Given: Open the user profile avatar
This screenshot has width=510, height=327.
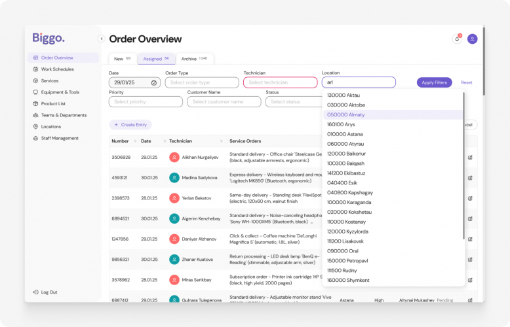Looking at the screenshot, I should pyautogui.click(x=472, y=39).
